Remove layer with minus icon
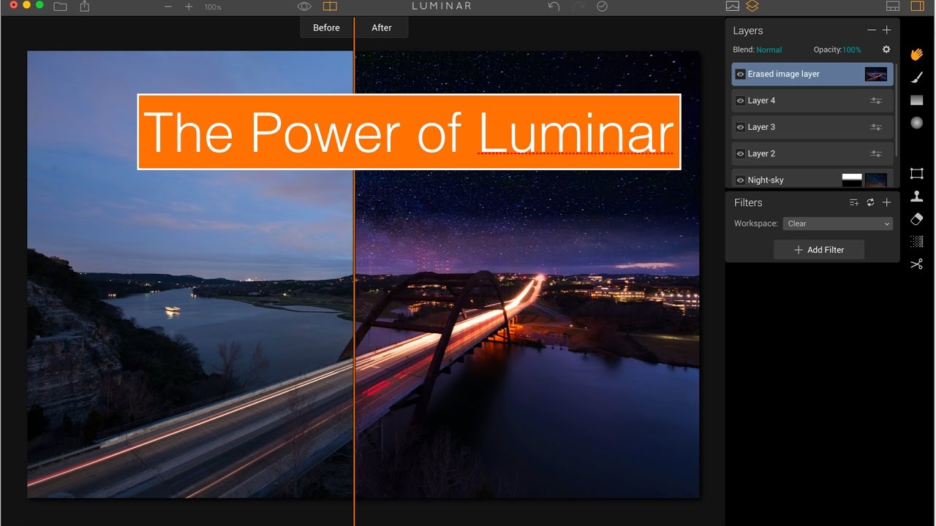 (871, 30)
